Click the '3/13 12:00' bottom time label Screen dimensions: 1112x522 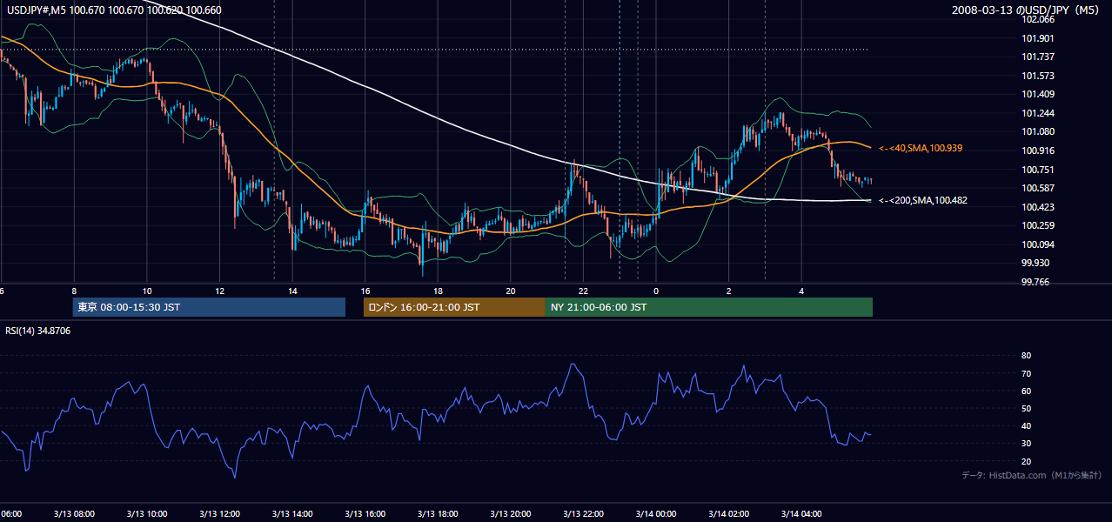[x=219, y=514]
